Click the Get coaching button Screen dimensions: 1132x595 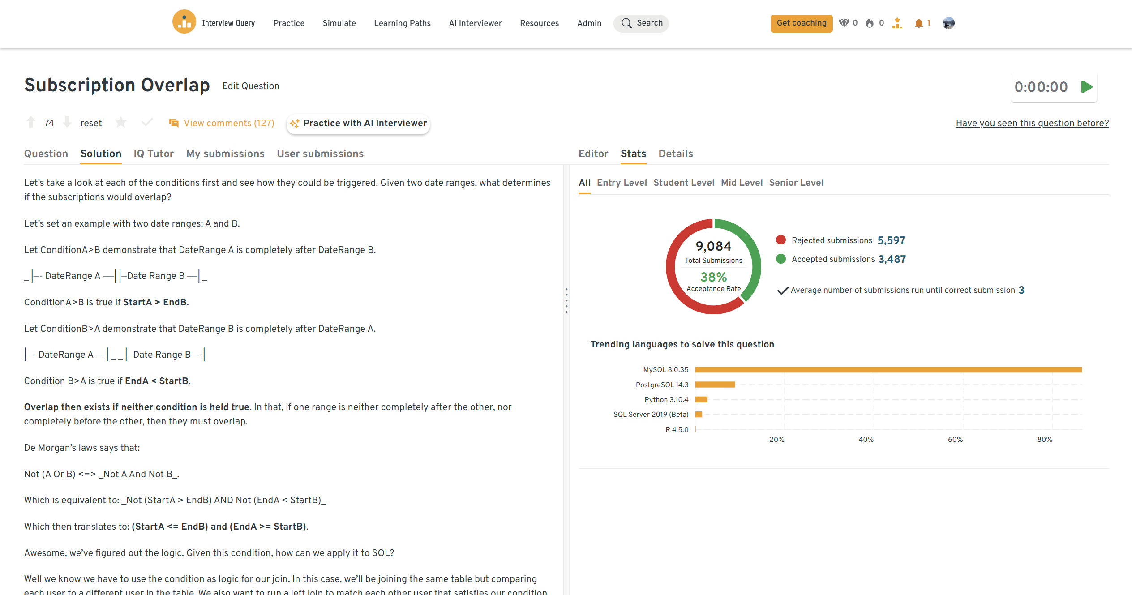pyautogui.click(x=801, y=23)
